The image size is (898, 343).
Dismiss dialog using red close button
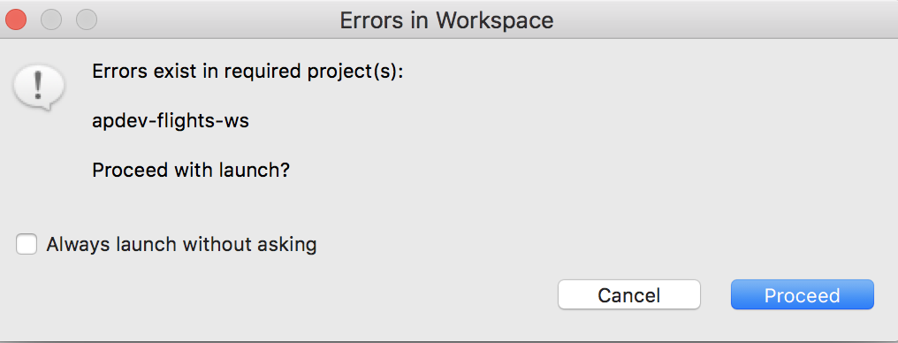click(16, 20)
